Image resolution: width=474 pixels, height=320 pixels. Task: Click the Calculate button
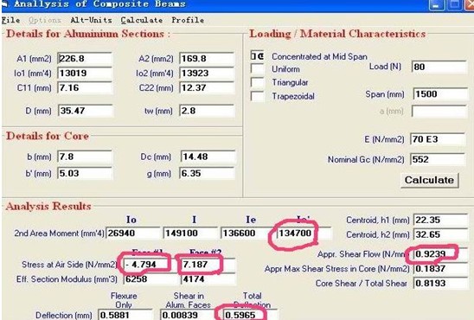click(429, 180)
